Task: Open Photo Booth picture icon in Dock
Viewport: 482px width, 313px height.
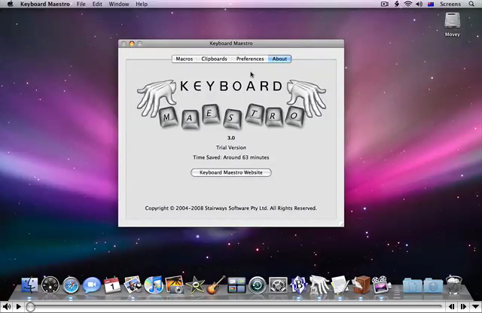Action: click(174, 284)
